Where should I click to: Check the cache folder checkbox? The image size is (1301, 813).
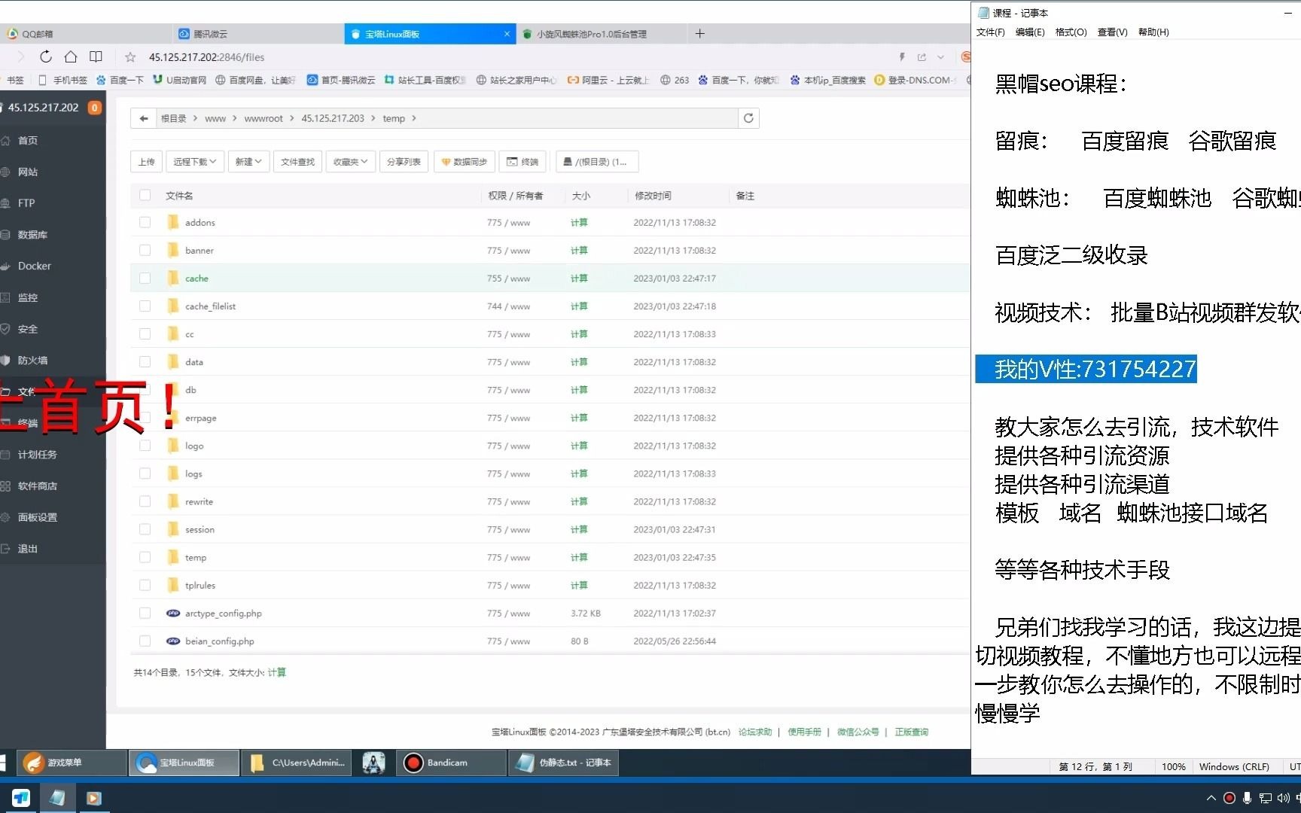pyautogui.click(x=145, y=278)
